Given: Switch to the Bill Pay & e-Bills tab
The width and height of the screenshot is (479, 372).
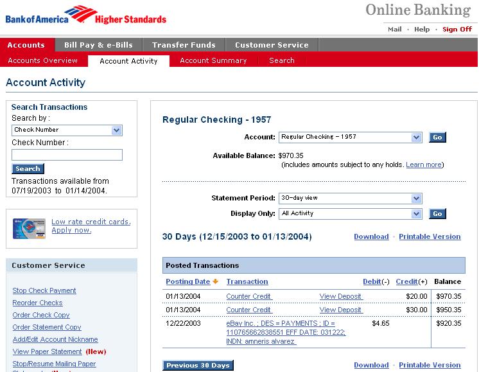Looking at the screenshot, I should click(x=97, y=45).
